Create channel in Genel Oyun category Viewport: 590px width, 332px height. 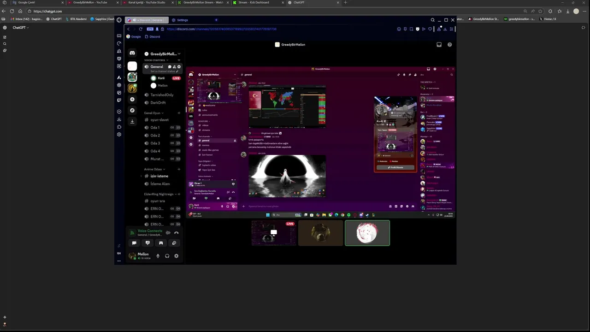click(x=179, y=113)
